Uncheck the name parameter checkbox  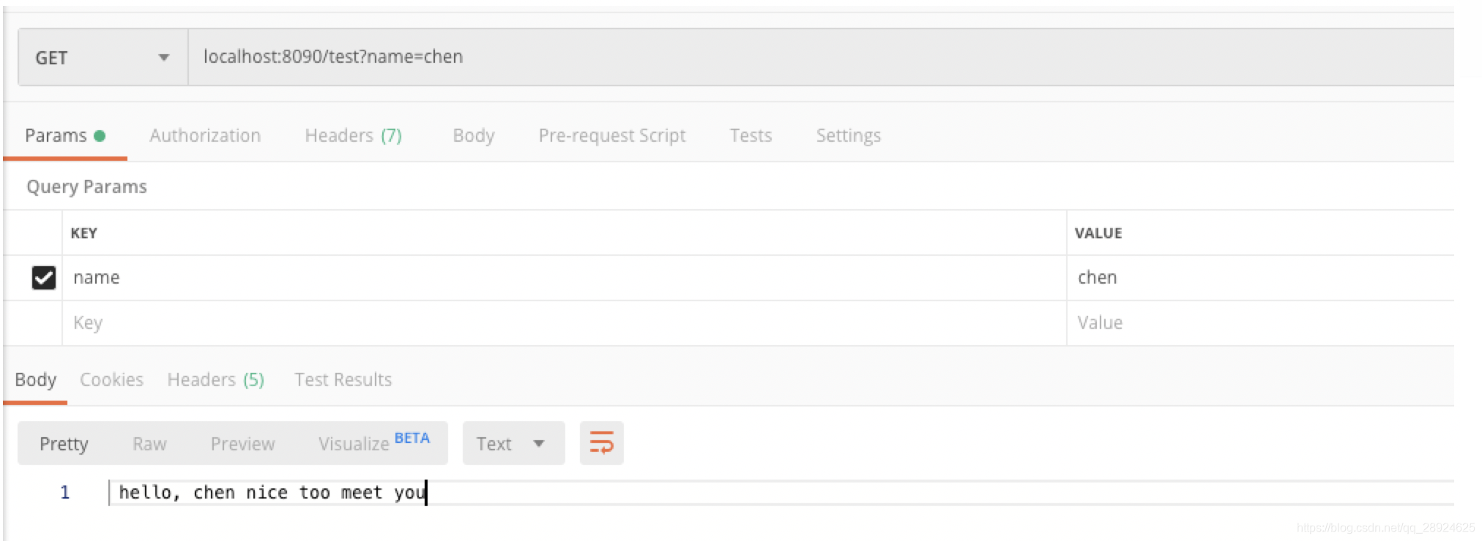44,278
